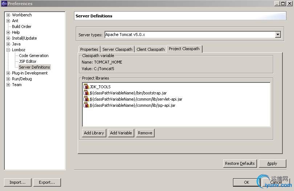Viewport: 294px width, 191px height.
Task: Expand the Help tree node
Action: pyautogui.click(x=8, y=32)
